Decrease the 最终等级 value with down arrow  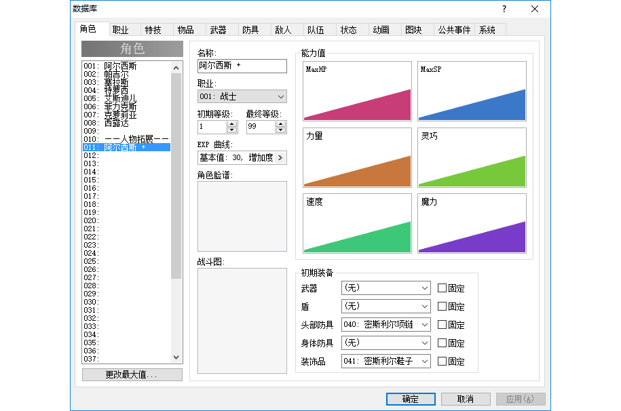click(281, 130)
